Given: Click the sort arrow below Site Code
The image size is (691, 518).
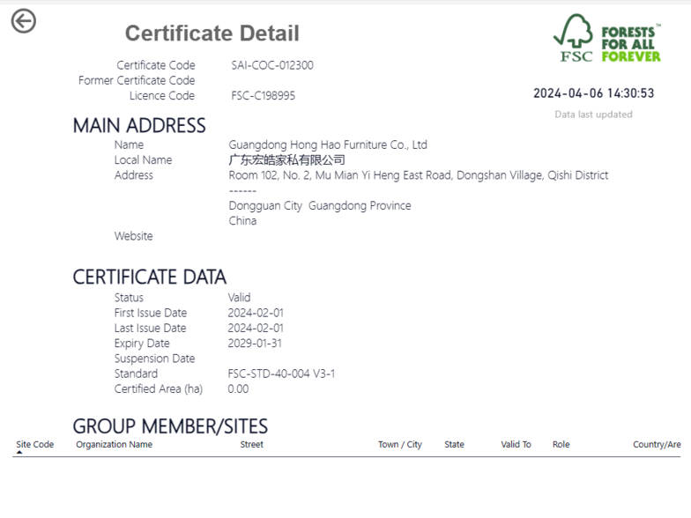Looking at the screenshot, I should (19, 453).
